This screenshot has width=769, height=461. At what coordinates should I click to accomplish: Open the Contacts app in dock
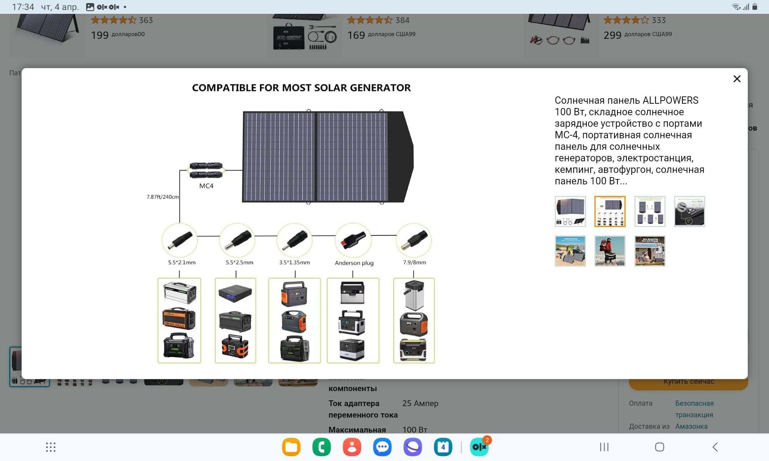tap(352, 447)
